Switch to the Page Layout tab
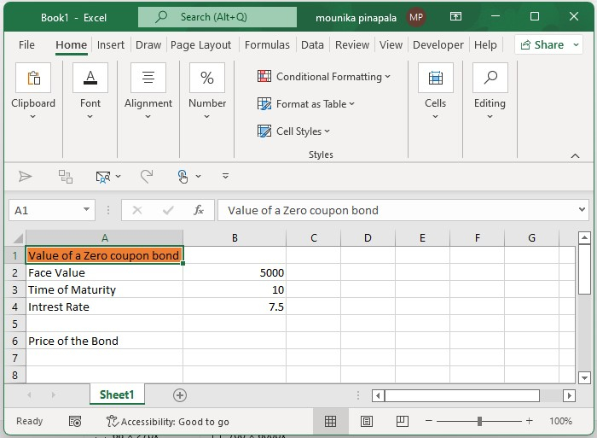This screenshot has width=597, height=438. (x=200, y=45)
